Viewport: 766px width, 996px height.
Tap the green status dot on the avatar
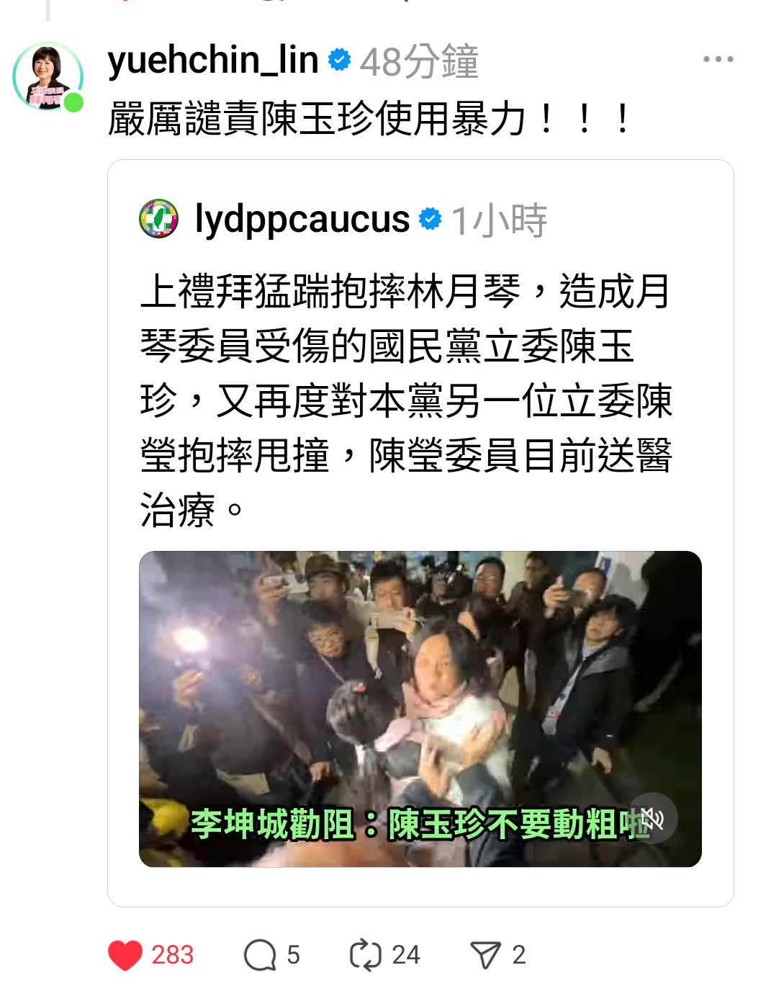pos(73,103)
